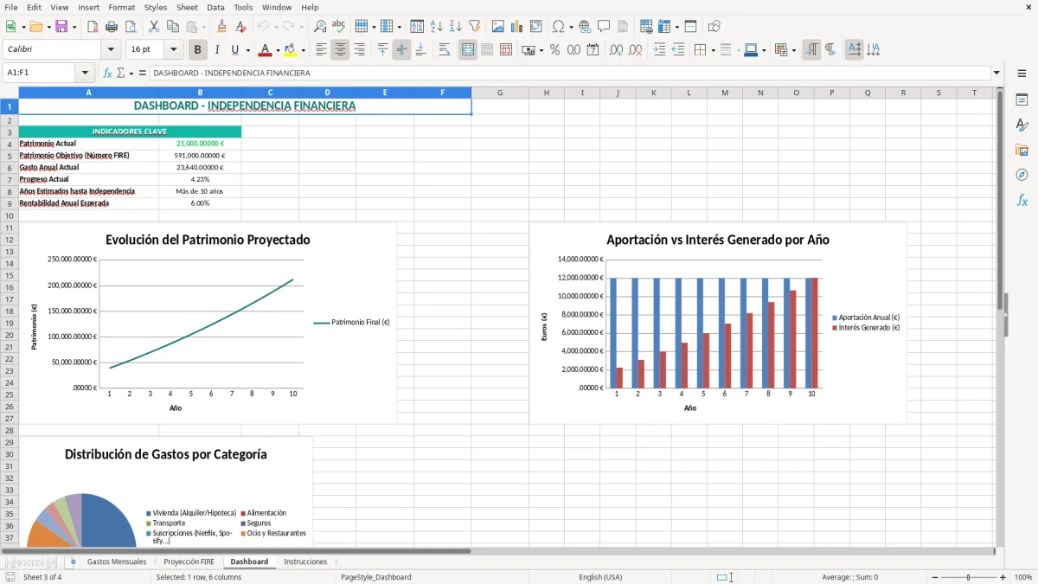This screenshot has width=1038, height=584.
Task: Increase indent
Action: [659, 50]
